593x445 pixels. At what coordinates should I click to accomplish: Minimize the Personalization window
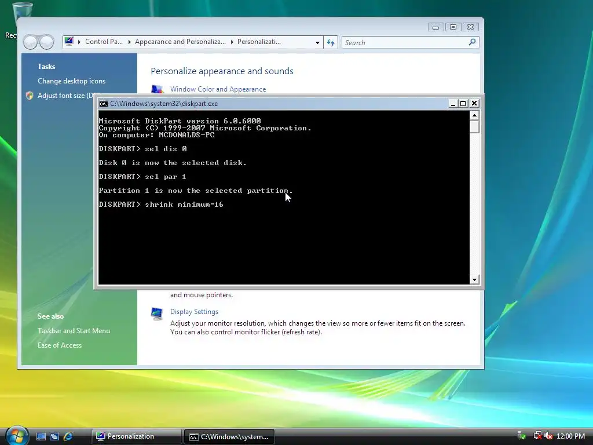(x=435, y=27)
